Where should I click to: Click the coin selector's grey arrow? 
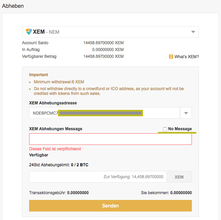(x=193, y=32)
